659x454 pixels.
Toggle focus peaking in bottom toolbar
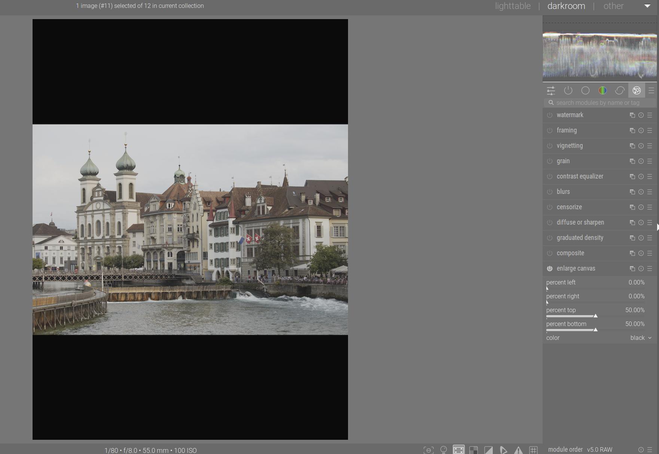click(x=428, y=450)
